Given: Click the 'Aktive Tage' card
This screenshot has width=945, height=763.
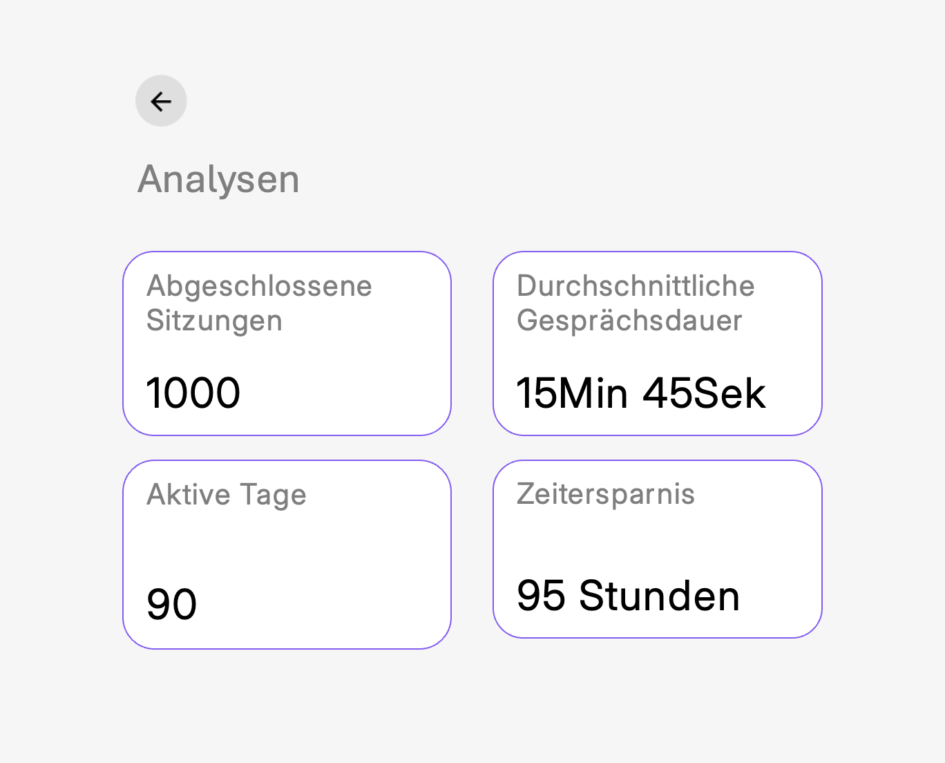Looking at the screenshot, I should 287,553.
